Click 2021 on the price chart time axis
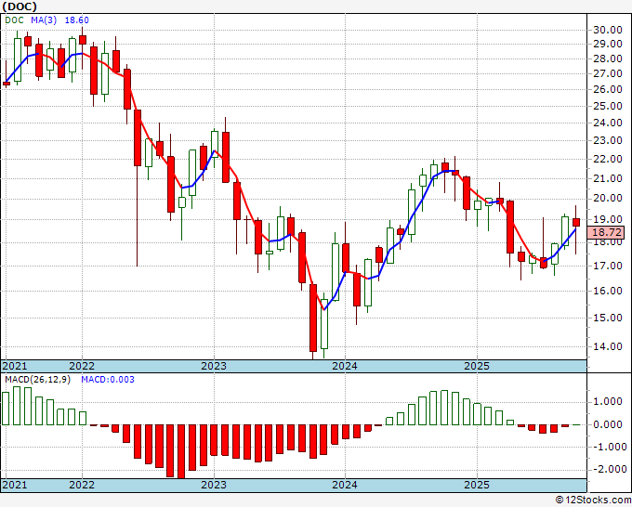Viewport: 632px width, 507px height. tap(15, 366)
